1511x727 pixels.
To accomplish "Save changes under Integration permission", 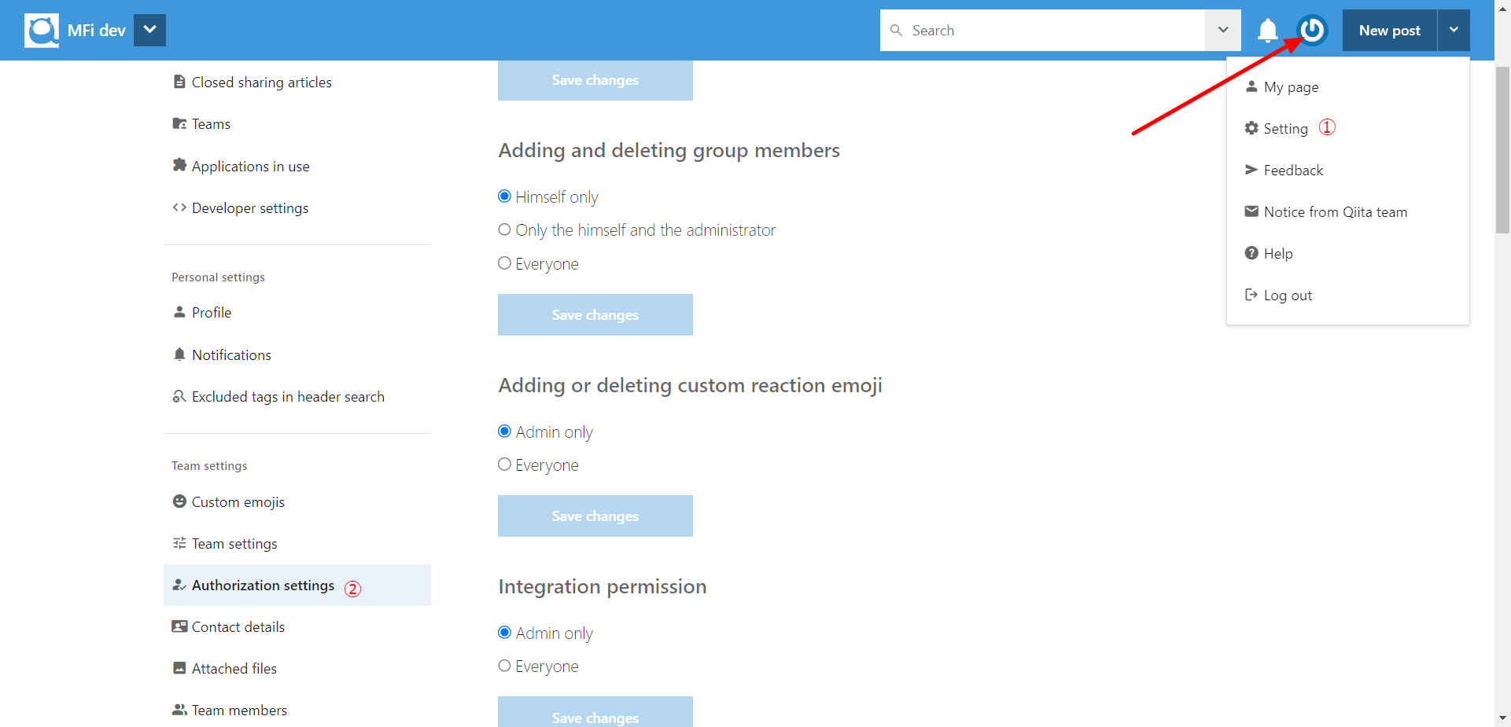I will point(595,712).
